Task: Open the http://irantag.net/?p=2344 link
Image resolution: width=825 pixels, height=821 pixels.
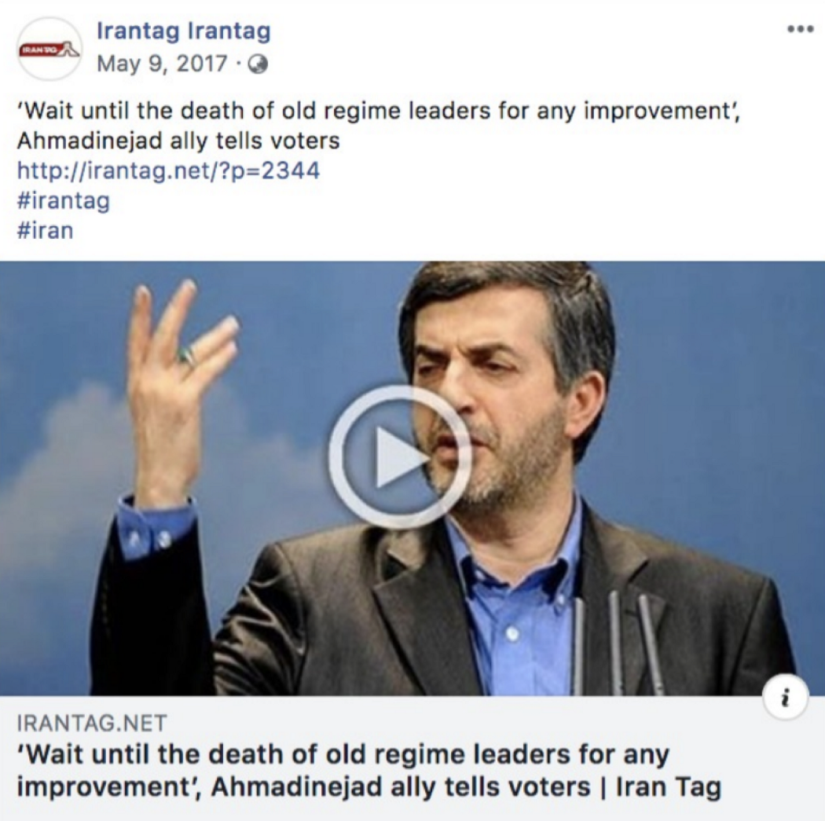Action: click(x=168, y=171)
